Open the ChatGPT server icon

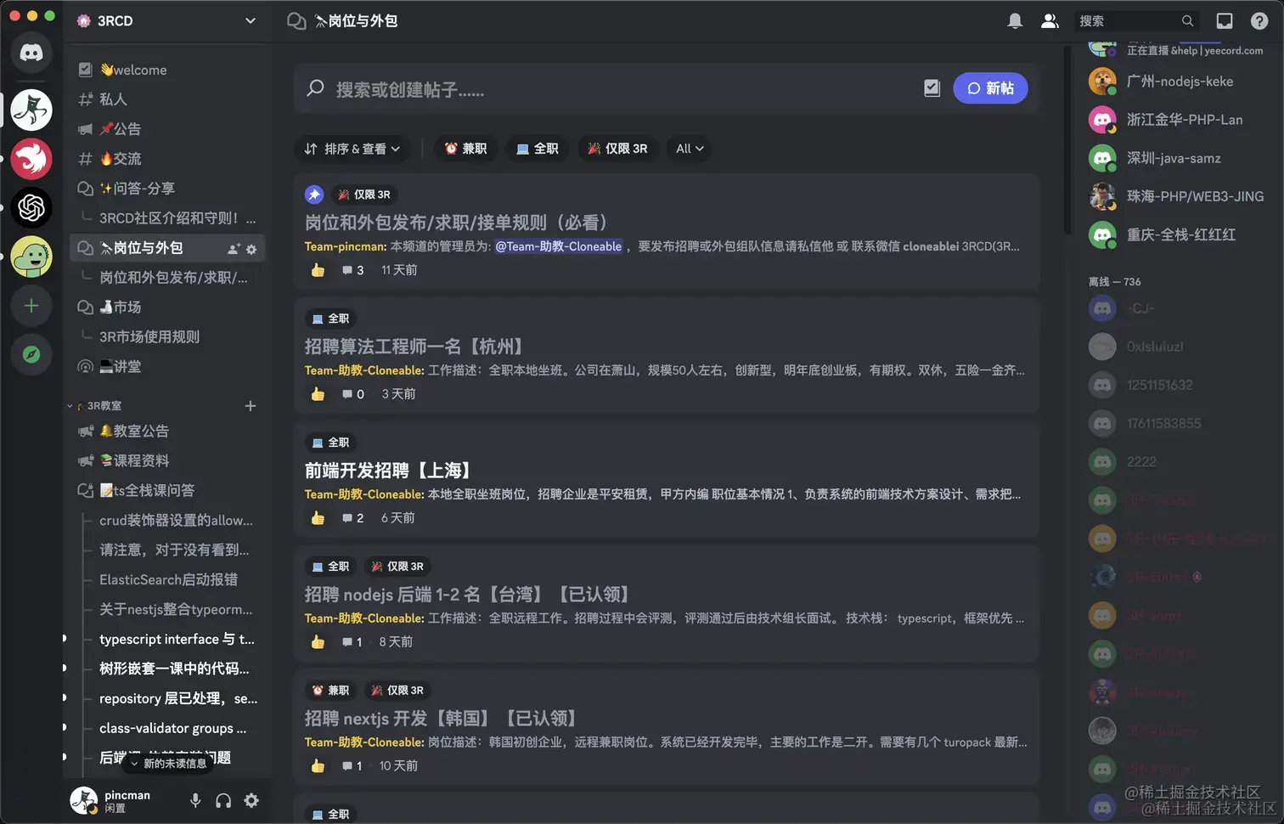[31, 207]
